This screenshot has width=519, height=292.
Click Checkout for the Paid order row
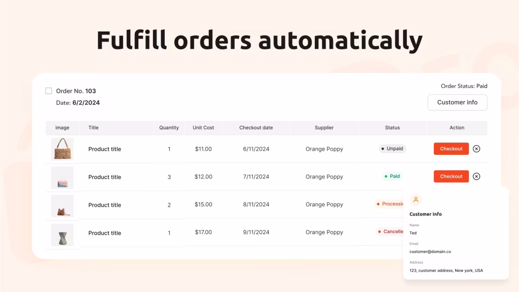pos(451,176)
